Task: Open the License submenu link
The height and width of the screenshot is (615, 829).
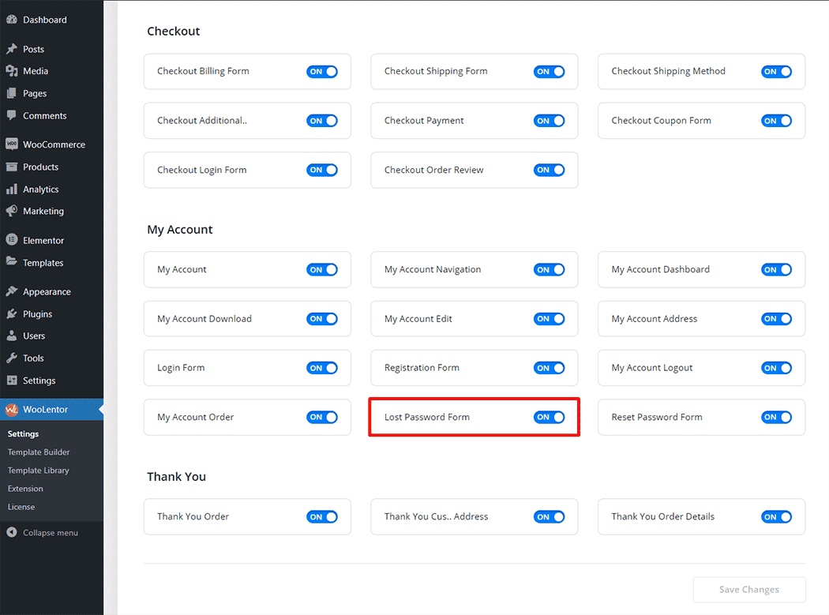Action: tap(21, 507)
